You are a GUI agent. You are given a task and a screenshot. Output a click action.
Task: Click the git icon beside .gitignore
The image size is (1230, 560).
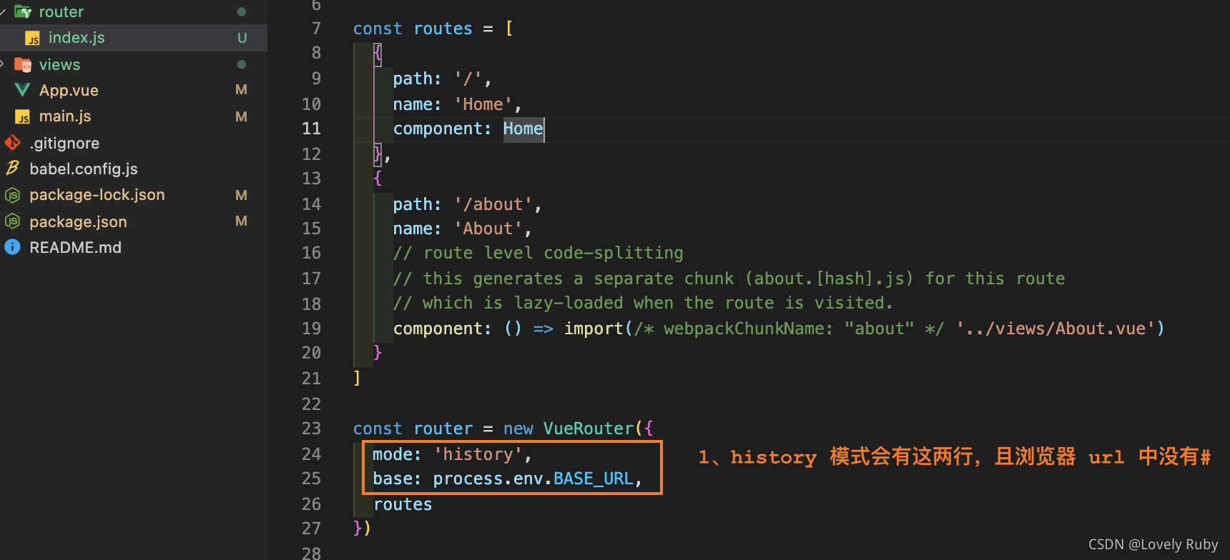(12, 143)
